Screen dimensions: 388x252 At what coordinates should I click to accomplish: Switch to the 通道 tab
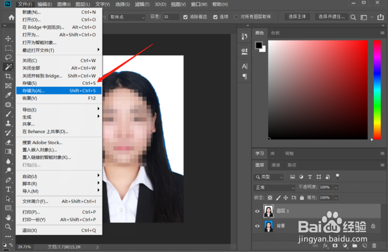pos(275,165)
